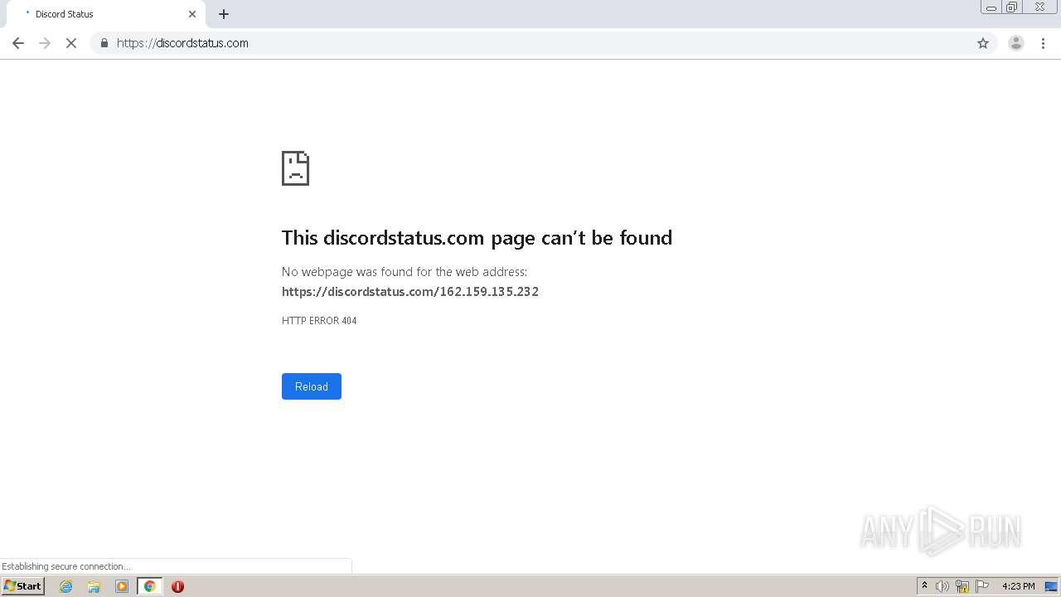The height and width of the screenshot is (597, 1061).
Task: Launch Internet Explorer from taskbar
Action: tap(66, 586)
